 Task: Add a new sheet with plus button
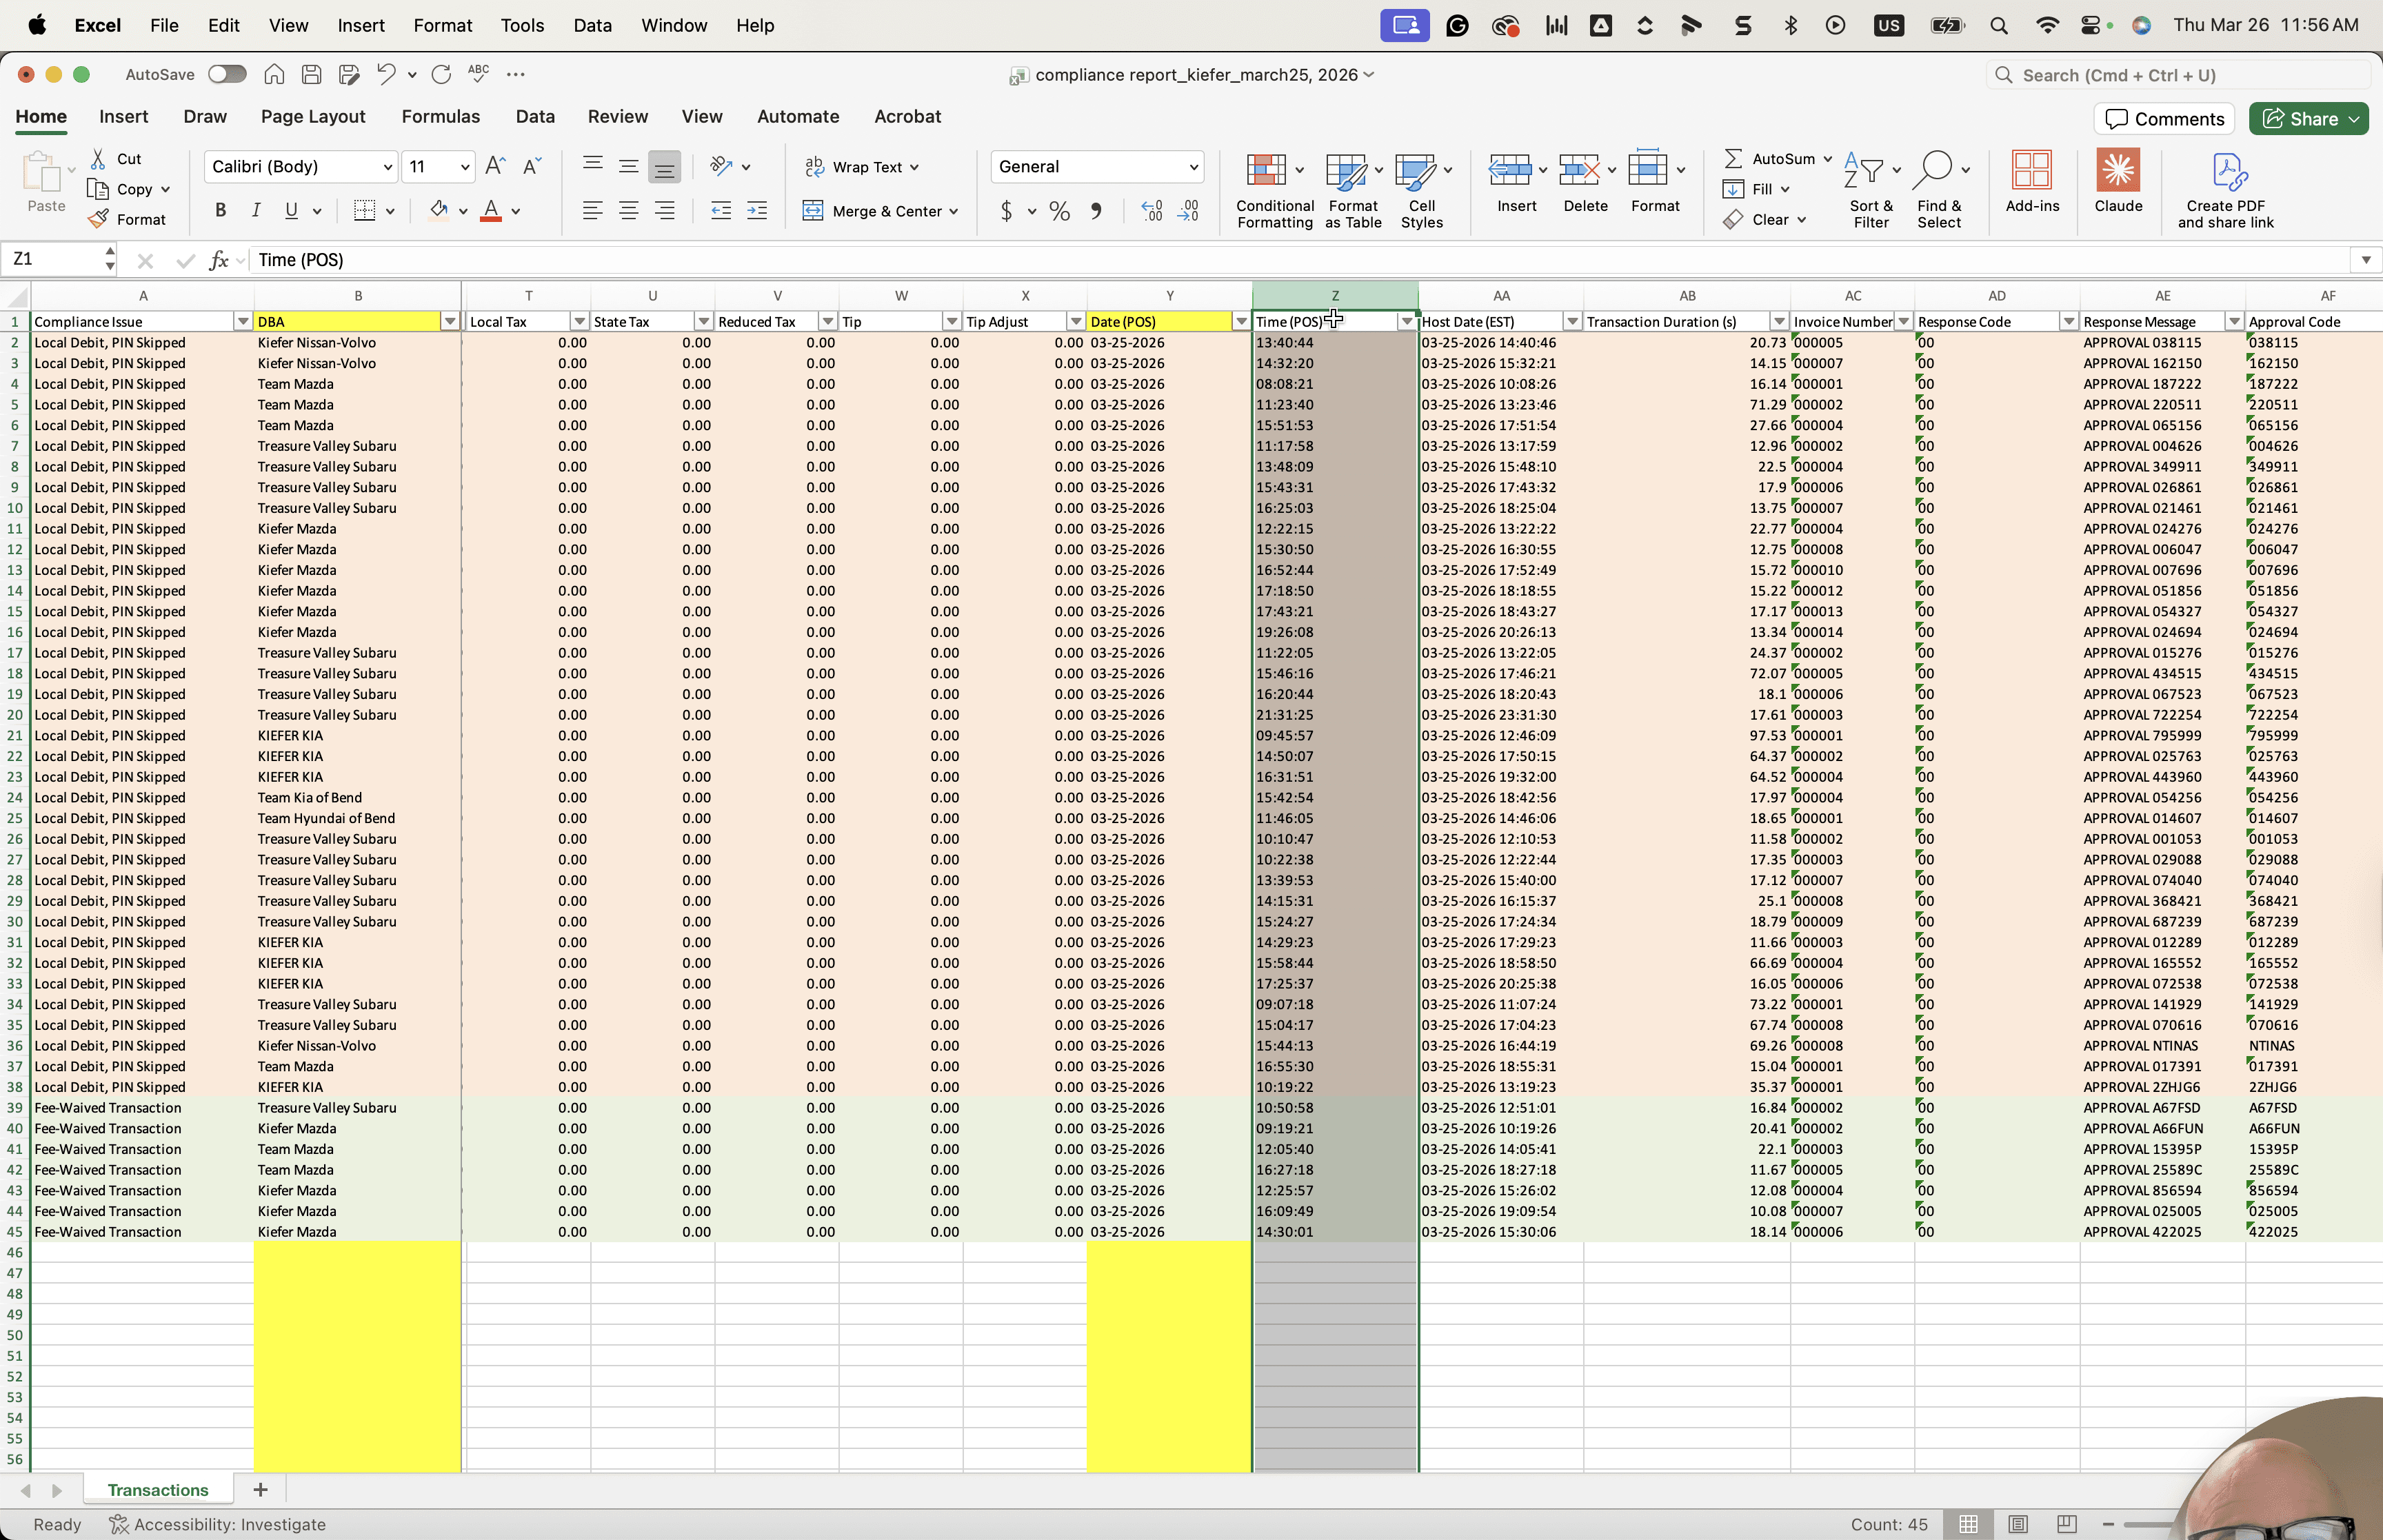260,1490
